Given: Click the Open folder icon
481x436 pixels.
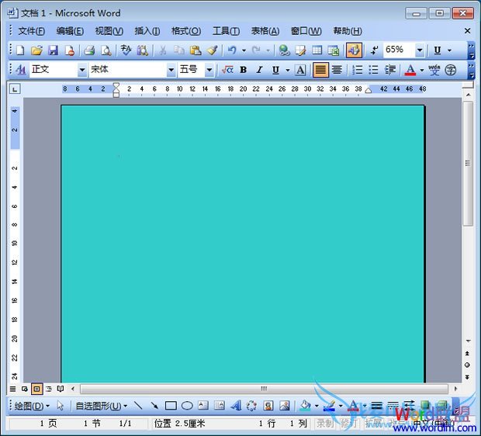Looking at the screenshot, I should [x=36, y=50].
